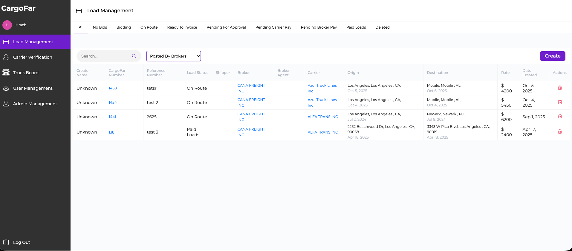Screen dimensions: 572x251
Task: Click trash icon for load 1454
Action: 560,102
